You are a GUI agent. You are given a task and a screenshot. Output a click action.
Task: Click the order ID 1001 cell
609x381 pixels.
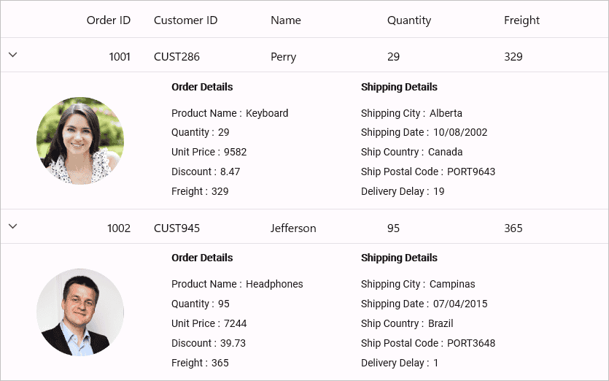coord(120,57)
